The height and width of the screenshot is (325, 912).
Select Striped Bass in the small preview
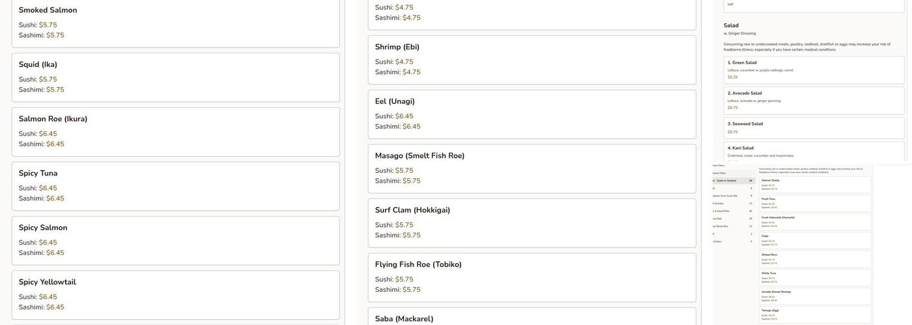point(816,259)
